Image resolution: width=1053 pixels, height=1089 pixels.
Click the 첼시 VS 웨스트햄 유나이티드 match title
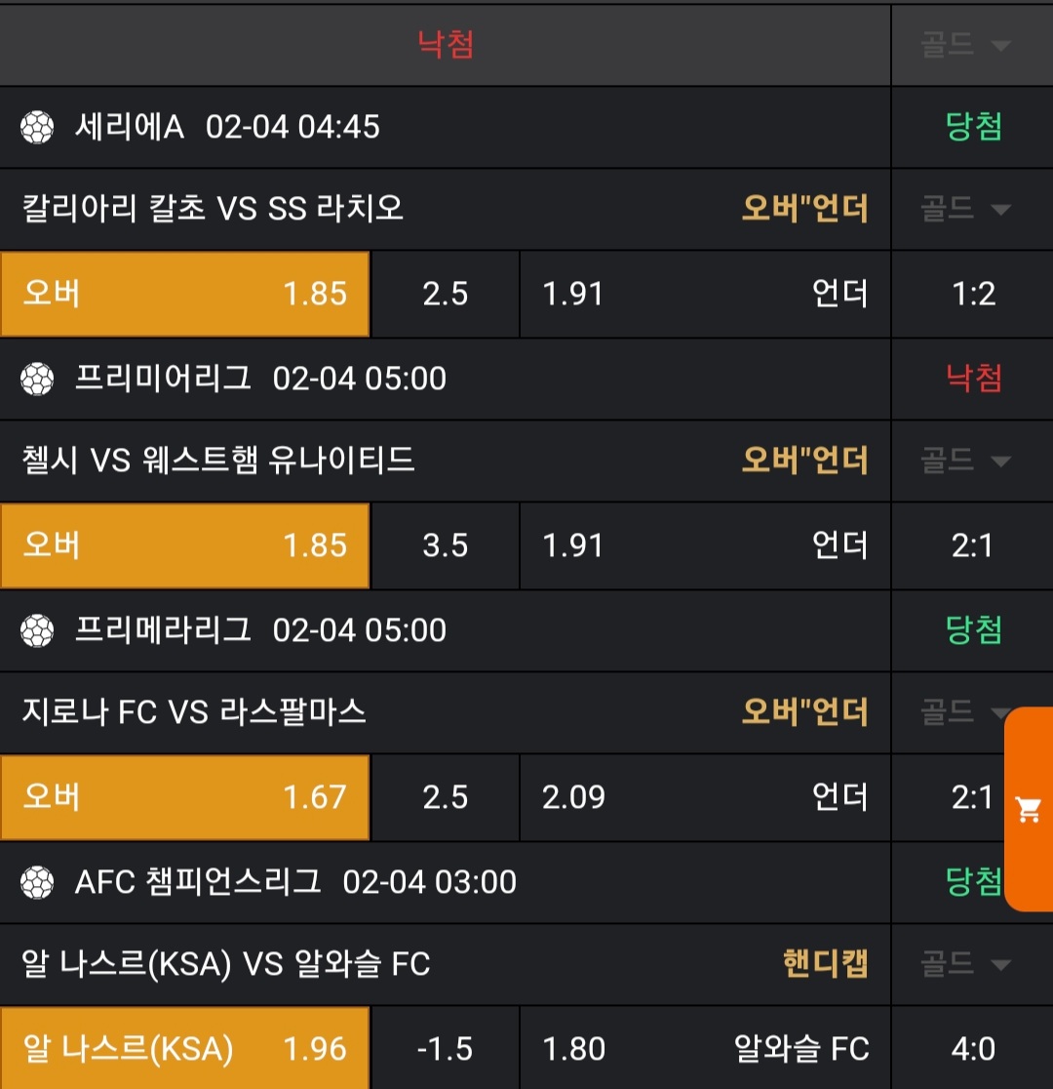pyautogui.click(x=218, y=461)
